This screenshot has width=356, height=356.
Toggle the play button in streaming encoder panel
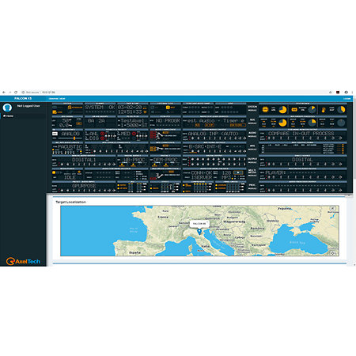point(238,172)
